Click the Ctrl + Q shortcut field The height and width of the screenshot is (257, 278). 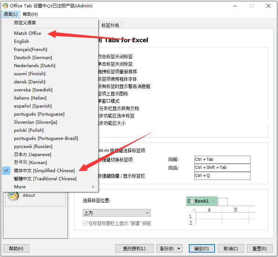[x=222, y=176]
